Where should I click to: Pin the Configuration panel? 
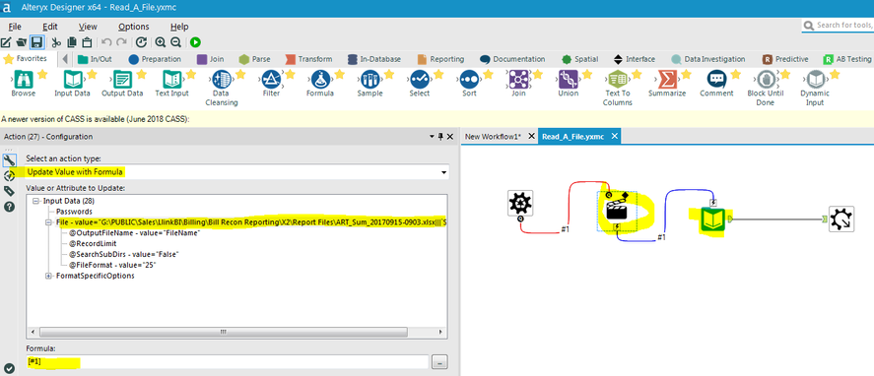(x=440, y=137)
